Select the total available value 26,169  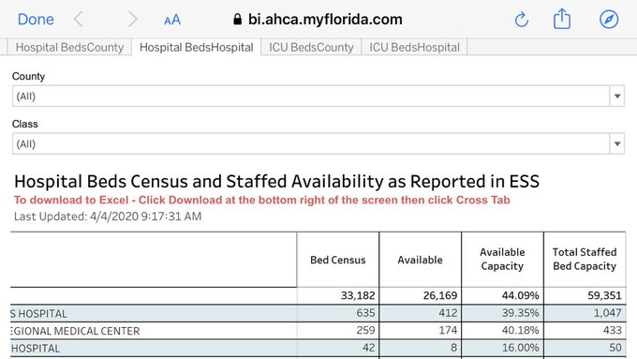[440, 295]
